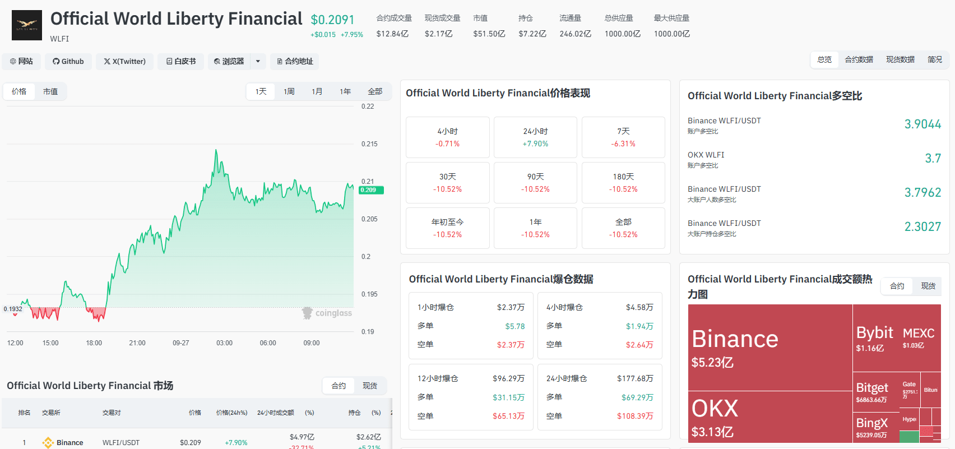Toggle market table to 现货
The width and height of the screenshot is (955, 449).
370,386
